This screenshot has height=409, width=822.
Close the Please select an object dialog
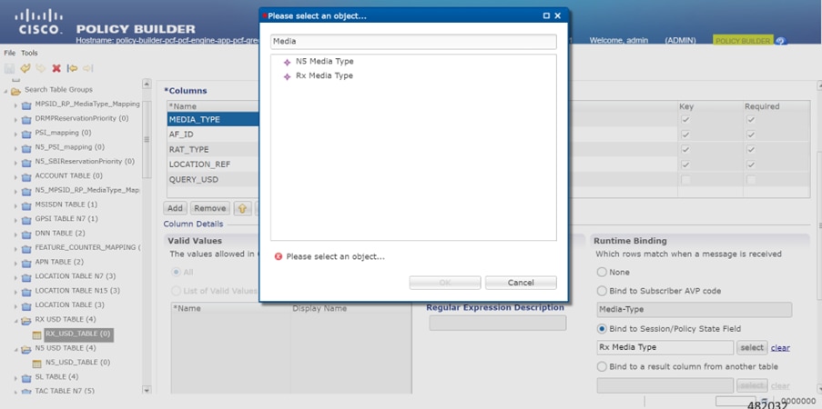click(558, 16)
